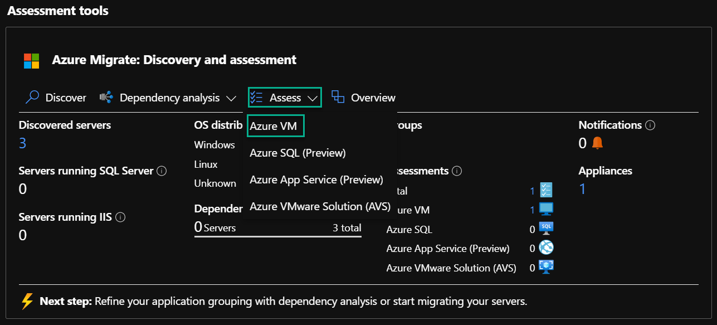The image size is (717, 325).
Task: Click "Azure App Service (Preview)" in Assessments list
Action: pos(448,249)
